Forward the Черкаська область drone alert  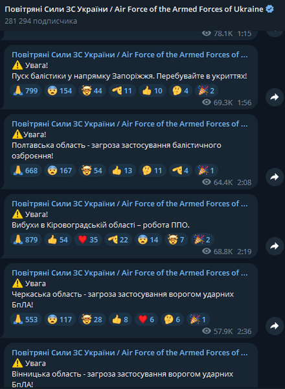[x=275, y=326]
